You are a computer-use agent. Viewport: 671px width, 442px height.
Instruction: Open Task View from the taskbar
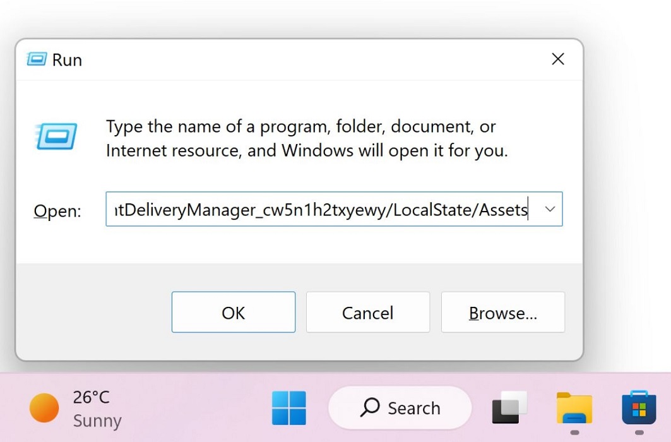(509, 408)
